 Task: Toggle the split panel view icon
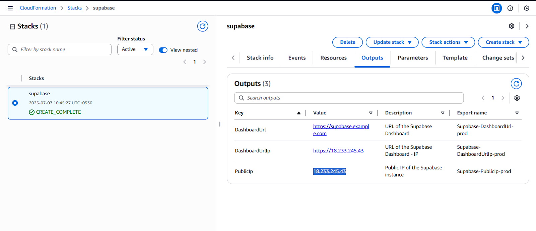coord(497,8)
